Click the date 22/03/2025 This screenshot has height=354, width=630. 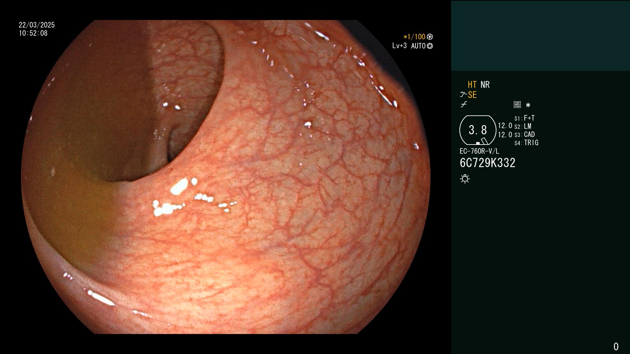pos(37,25)
